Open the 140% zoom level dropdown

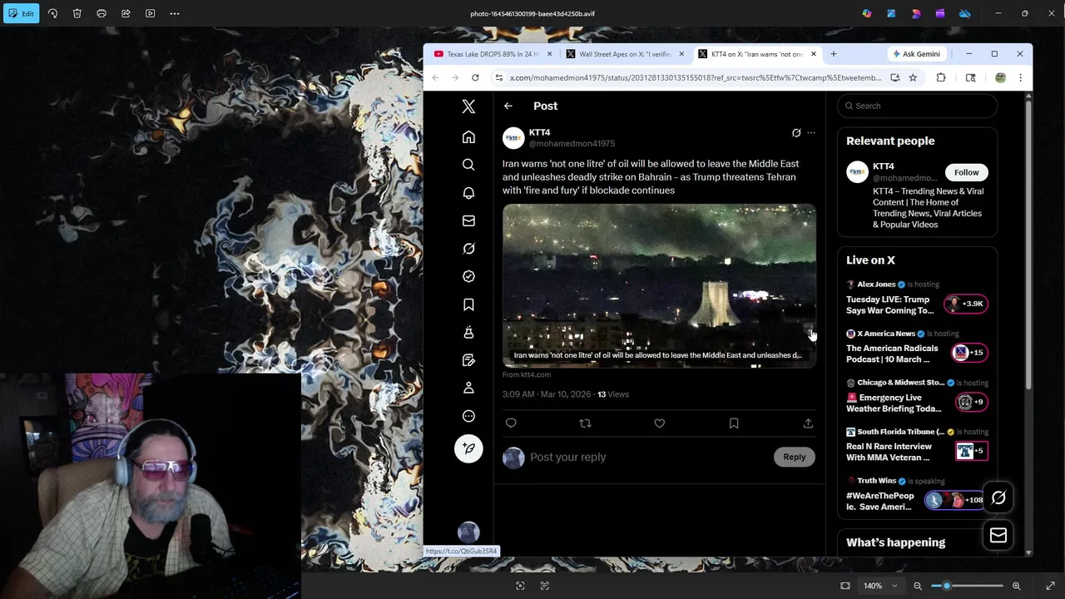point(880,586)
